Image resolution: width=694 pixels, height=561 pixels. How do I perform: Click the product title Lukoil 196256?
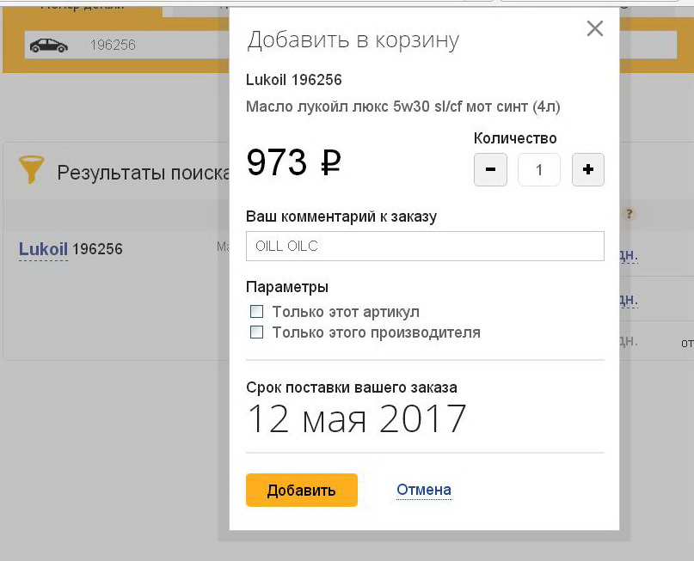point(294,80)
